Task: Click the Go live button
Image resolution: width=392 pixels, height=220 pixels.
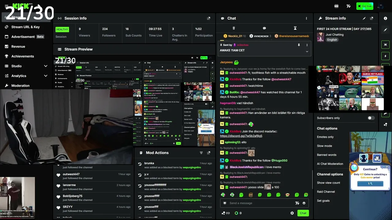Action: [364, 6]
